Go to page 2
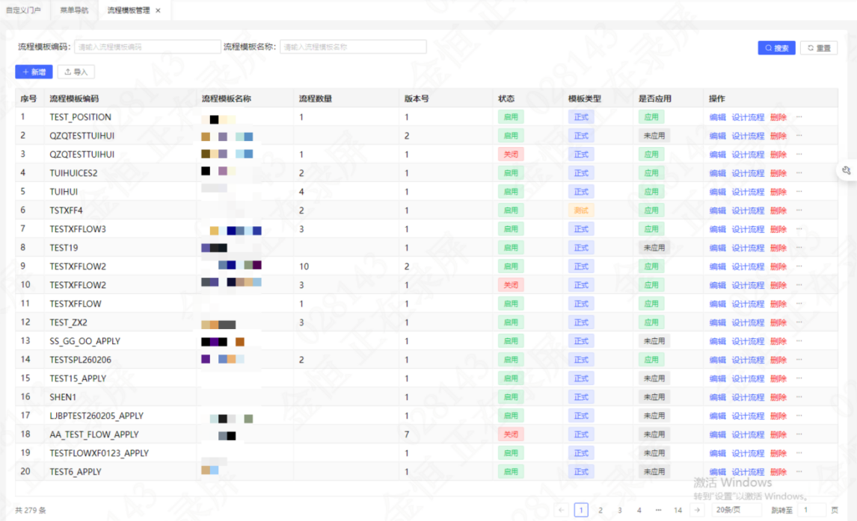The width and height of the screenshot is (857, 521). click(600, 510)
